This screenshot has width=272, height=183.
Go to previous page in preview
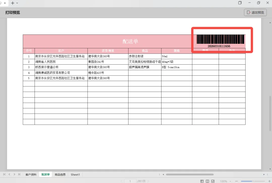[x=121, y=181]
